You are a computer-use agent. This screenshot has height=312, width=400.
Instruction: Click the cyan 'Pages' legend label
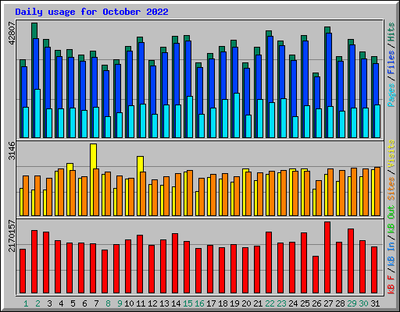(x=391, y=95)
